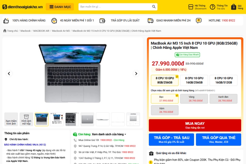Open the Macbook Air M3 breadcrumb
246x164 pixels.
coord(61,31)
